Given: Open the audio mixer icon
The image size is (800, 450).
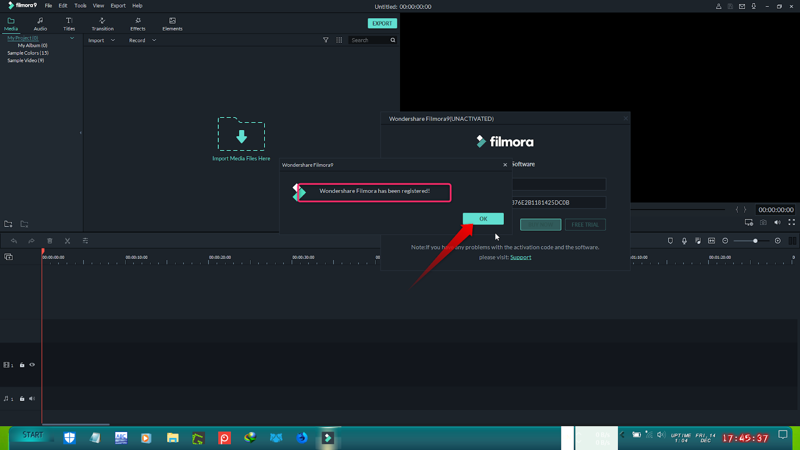Looking at the screenshot, I should [698, 241].
